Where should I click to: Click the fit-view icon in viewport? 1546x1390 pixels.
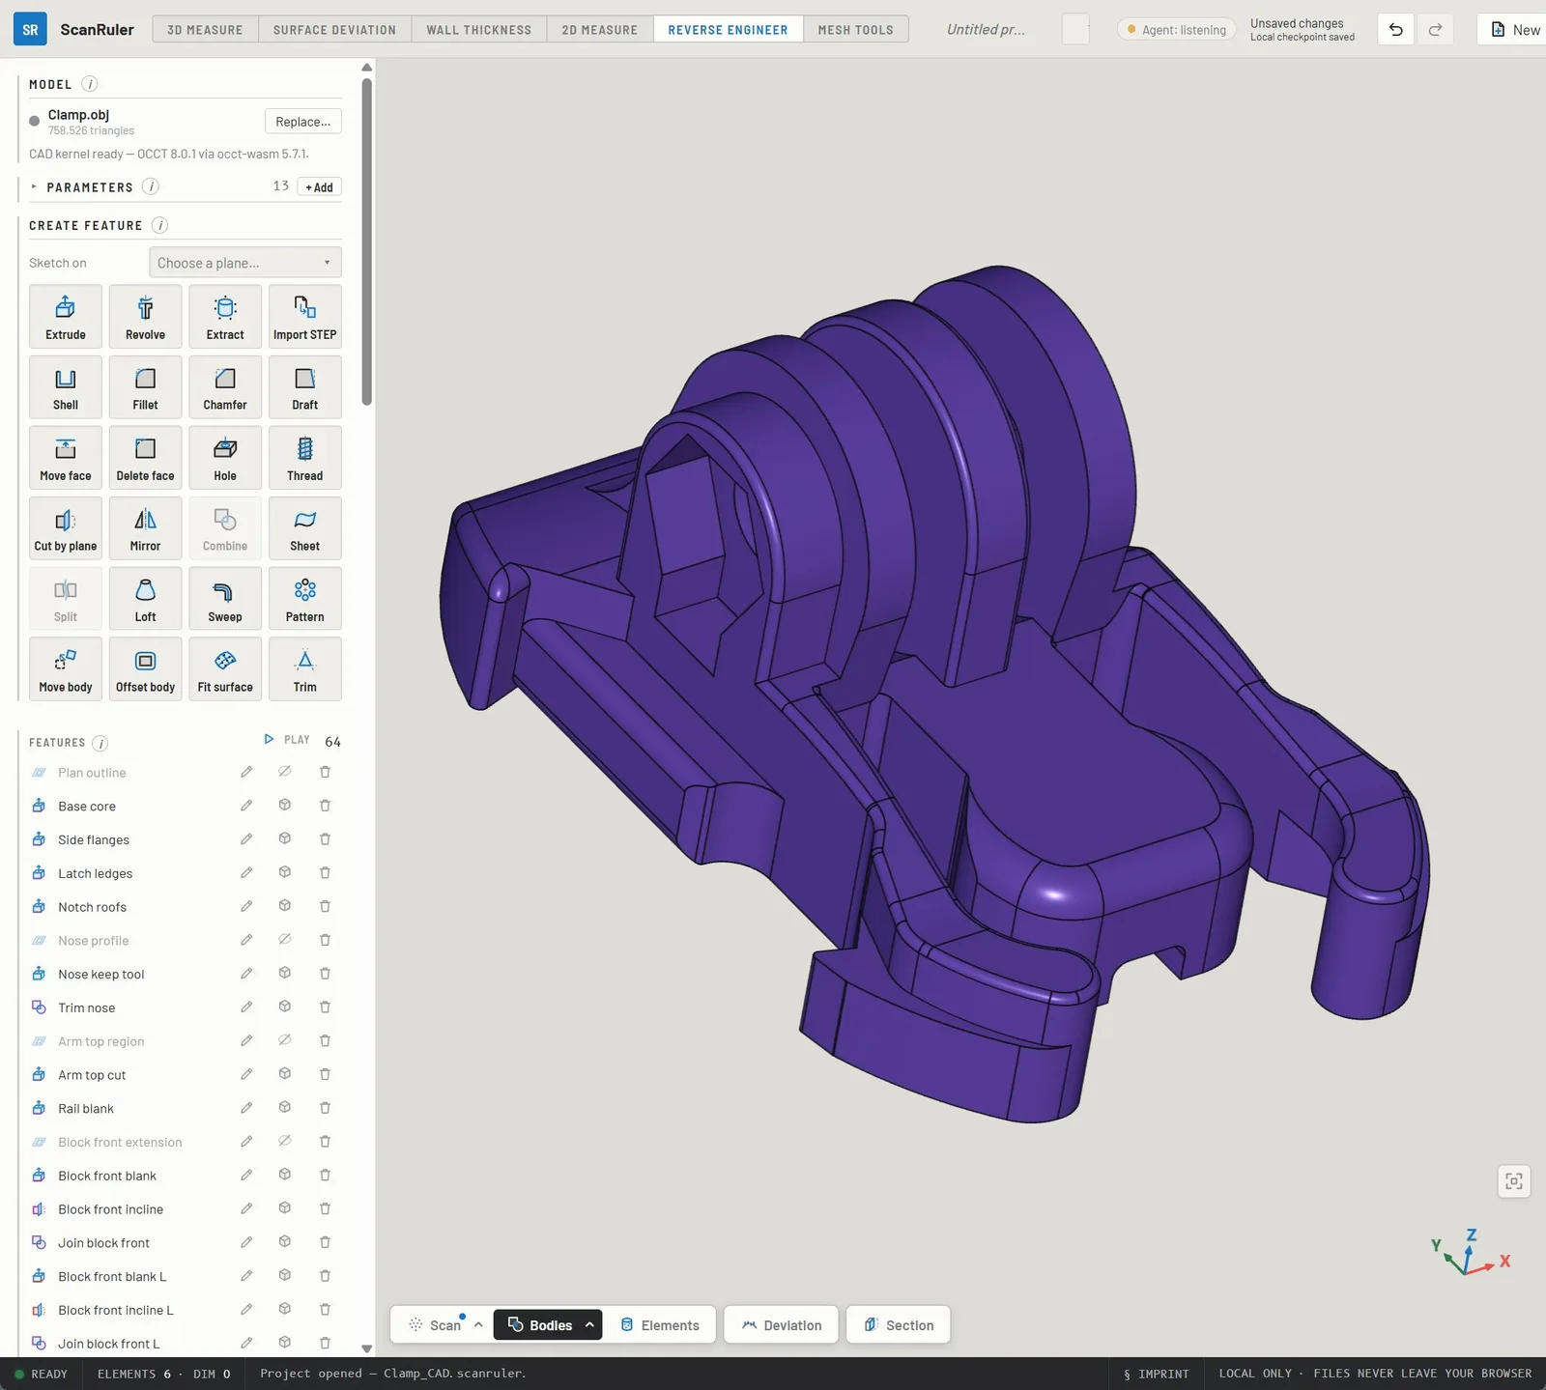(x=1514, y=1181)
